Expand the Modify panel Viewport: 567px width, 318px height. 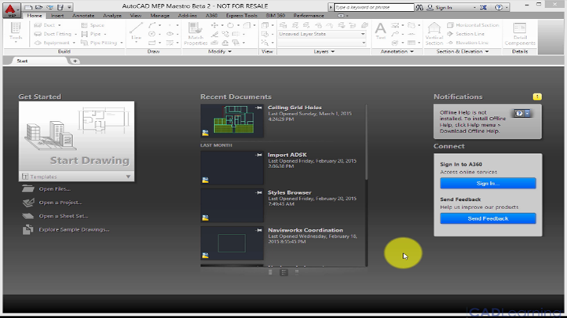(219, 52)
